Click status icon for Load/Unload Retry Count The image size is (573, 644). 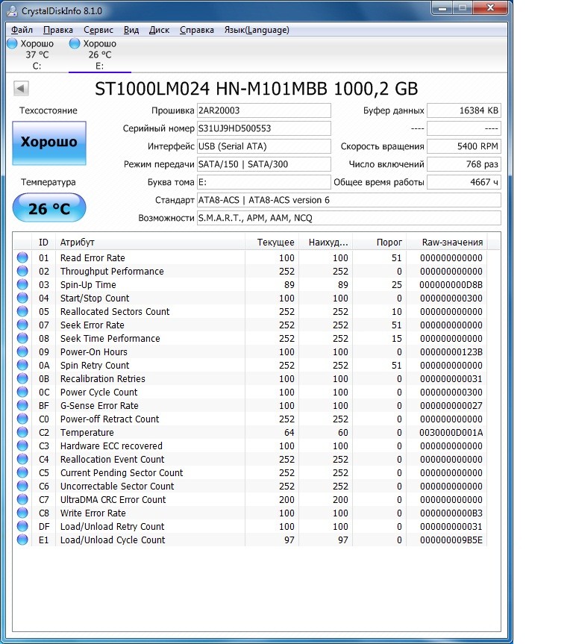(x=22, y=526)
